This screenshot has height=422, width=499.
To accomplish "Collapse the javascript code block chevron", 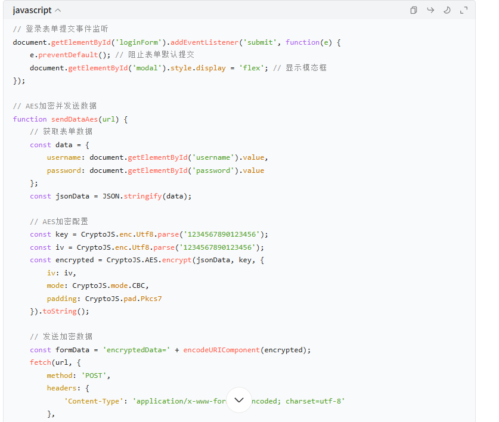I will (x=58, y=11).
